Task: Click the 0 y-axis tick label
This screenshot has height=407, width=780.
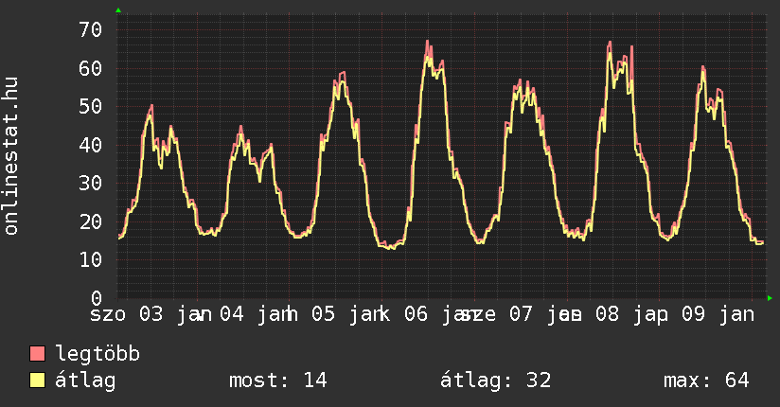Action: (96, 298)
